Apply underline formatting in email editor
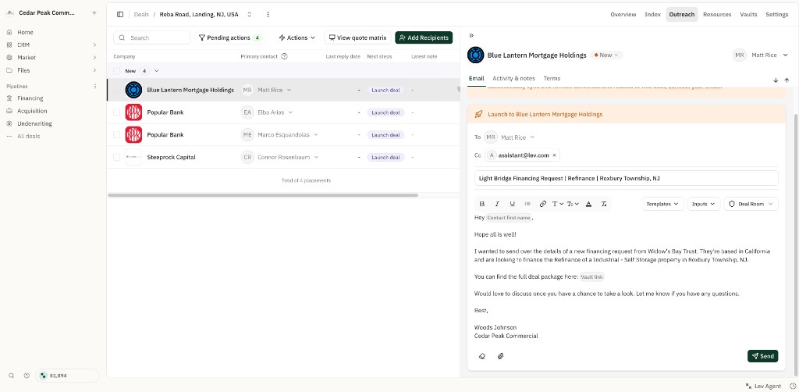Viewport: 799px width, 392px height. 512,204
